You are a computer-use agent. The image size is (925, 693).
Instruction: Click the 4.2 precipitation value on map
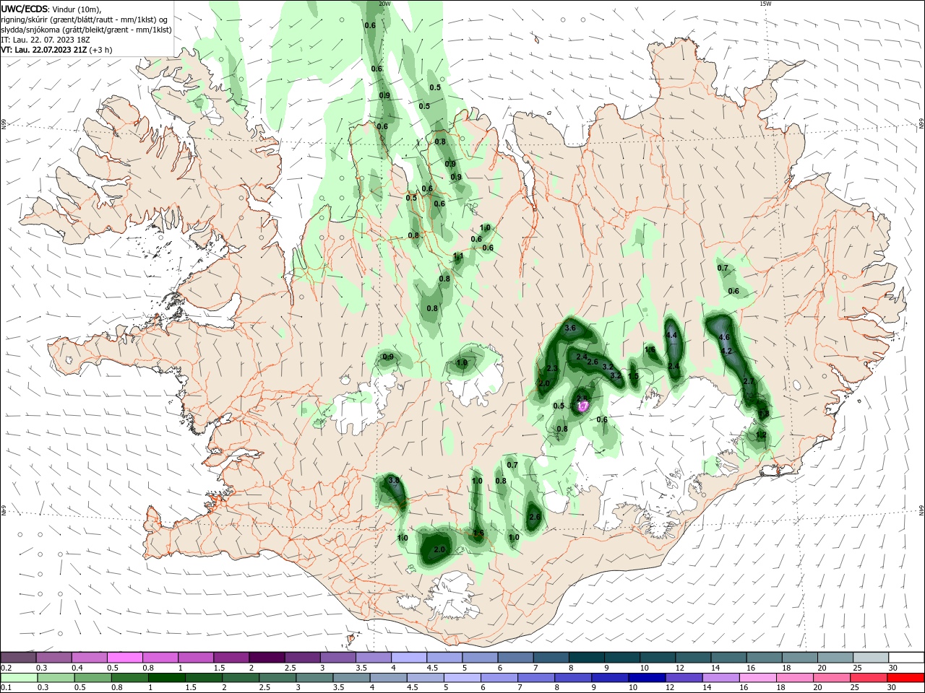coord(727,351)
